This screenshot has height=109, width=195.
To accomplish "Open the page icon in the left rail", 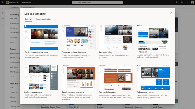I will point(3,24).
